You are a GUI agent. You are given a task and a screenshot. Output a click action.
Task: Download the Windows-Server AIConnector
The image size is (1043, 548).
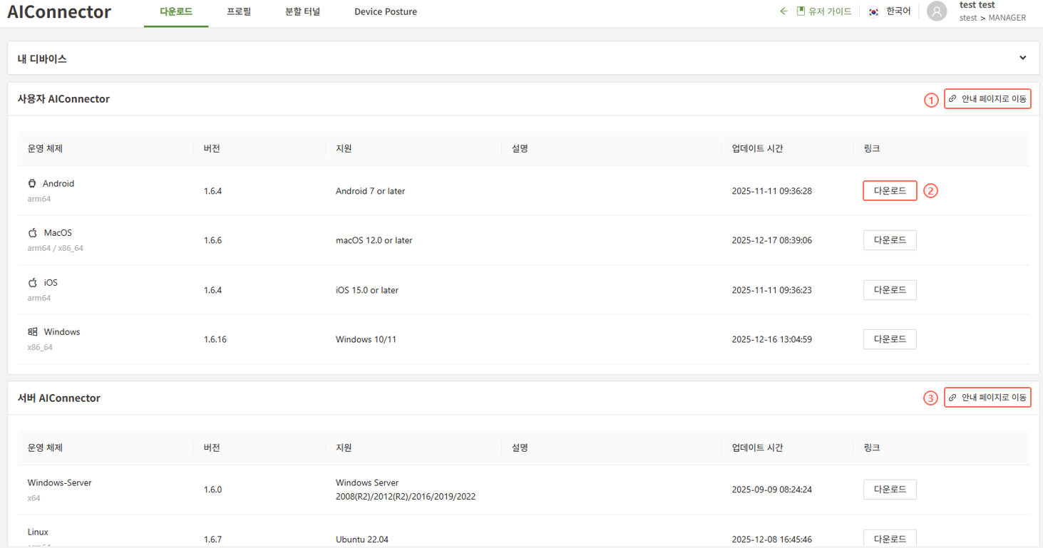tap(890, 490)
